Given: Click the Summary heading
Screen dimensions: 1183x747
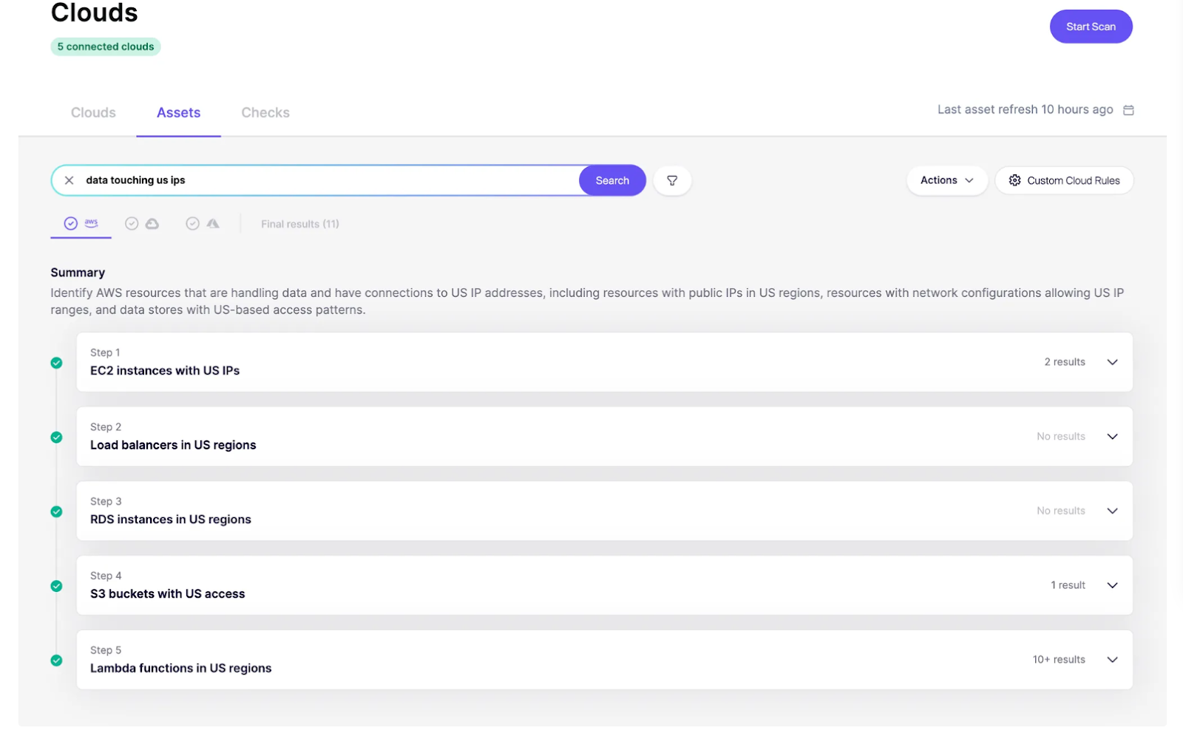Looking at the screenshot, I should click(78, 273).
